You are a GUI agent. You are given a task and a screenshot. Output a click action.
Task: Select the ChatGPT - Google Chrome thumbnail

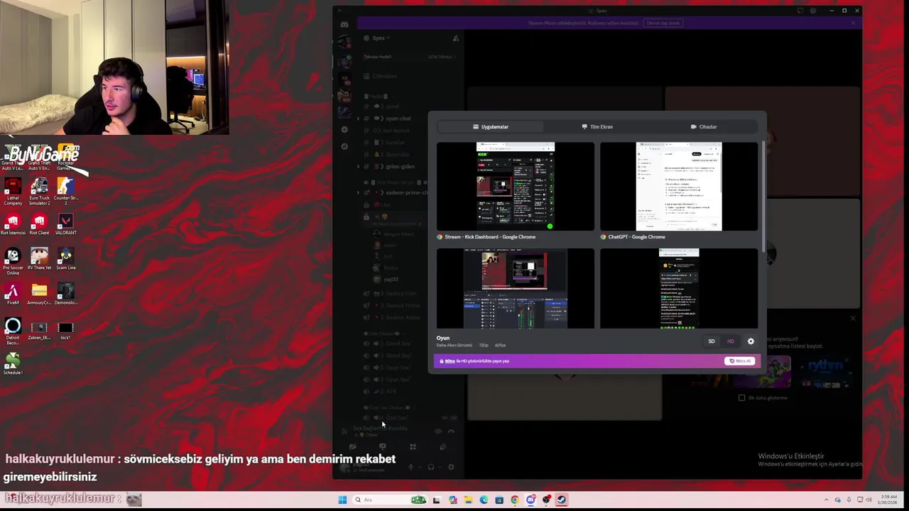[x=679, y=186]
